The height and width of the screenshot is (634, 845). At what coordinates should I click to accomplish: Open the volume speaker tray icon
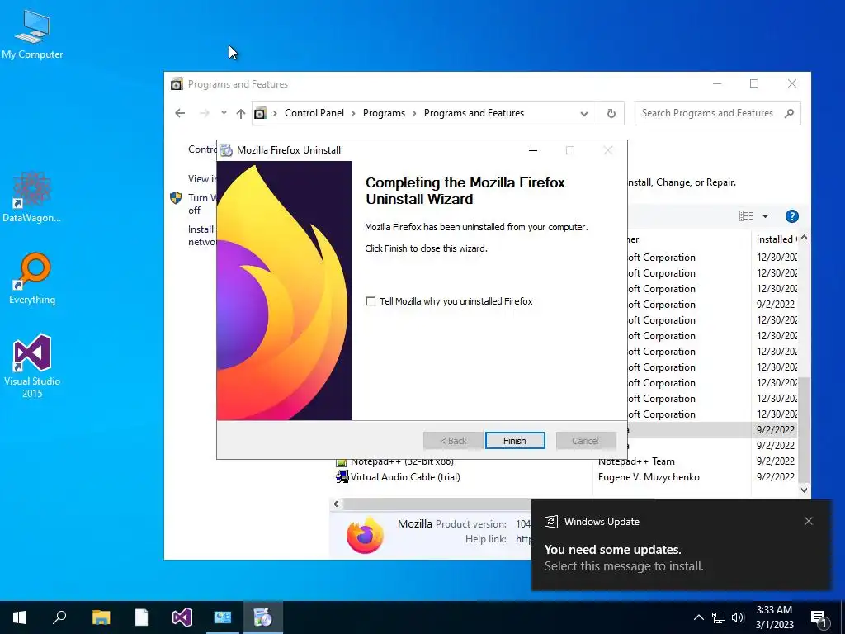738,617
